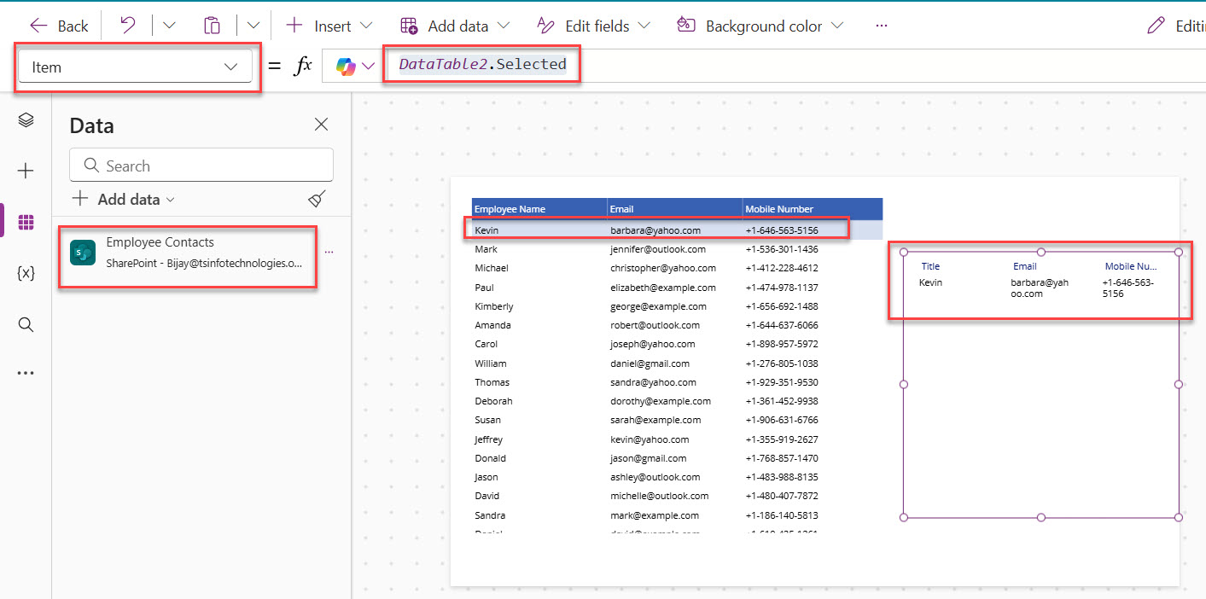This screenshot has height=599, width=1206.
Task: Open the Item property dropdown
Action: [135, 67]
